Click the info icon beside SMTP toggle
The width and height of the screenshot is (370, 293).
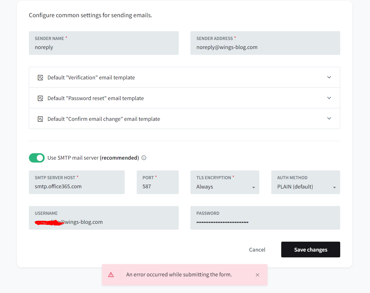pos(143,158)
